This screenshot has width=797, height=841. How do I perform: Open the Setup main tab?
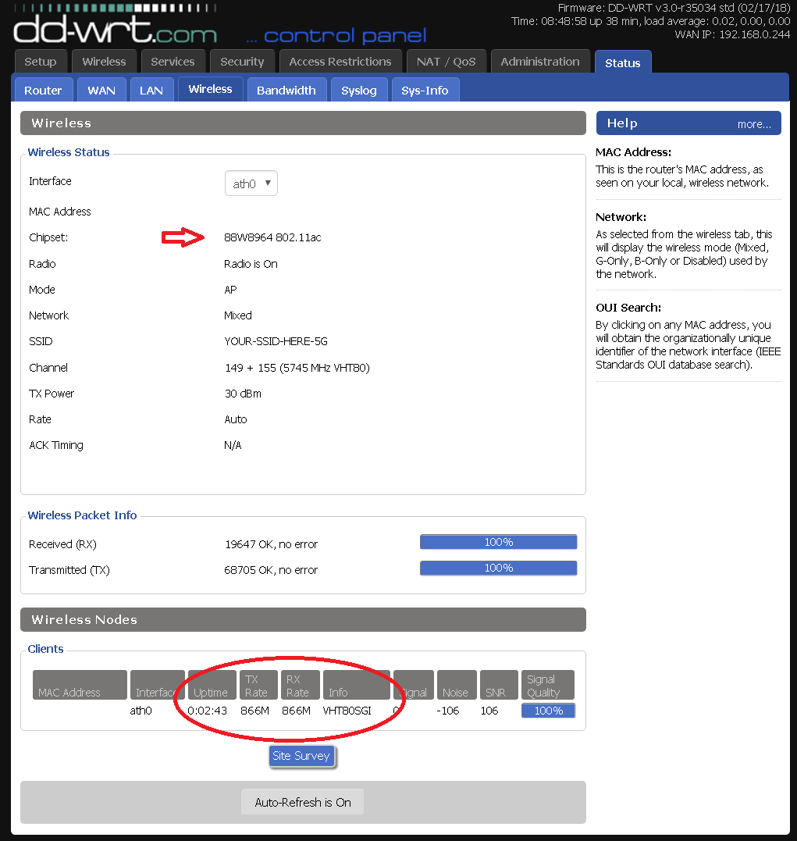coord(41,62)
